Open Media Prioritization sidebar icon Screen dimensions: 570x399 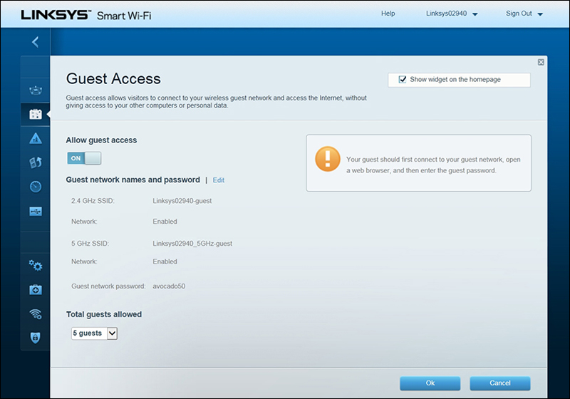pos(35,162)
